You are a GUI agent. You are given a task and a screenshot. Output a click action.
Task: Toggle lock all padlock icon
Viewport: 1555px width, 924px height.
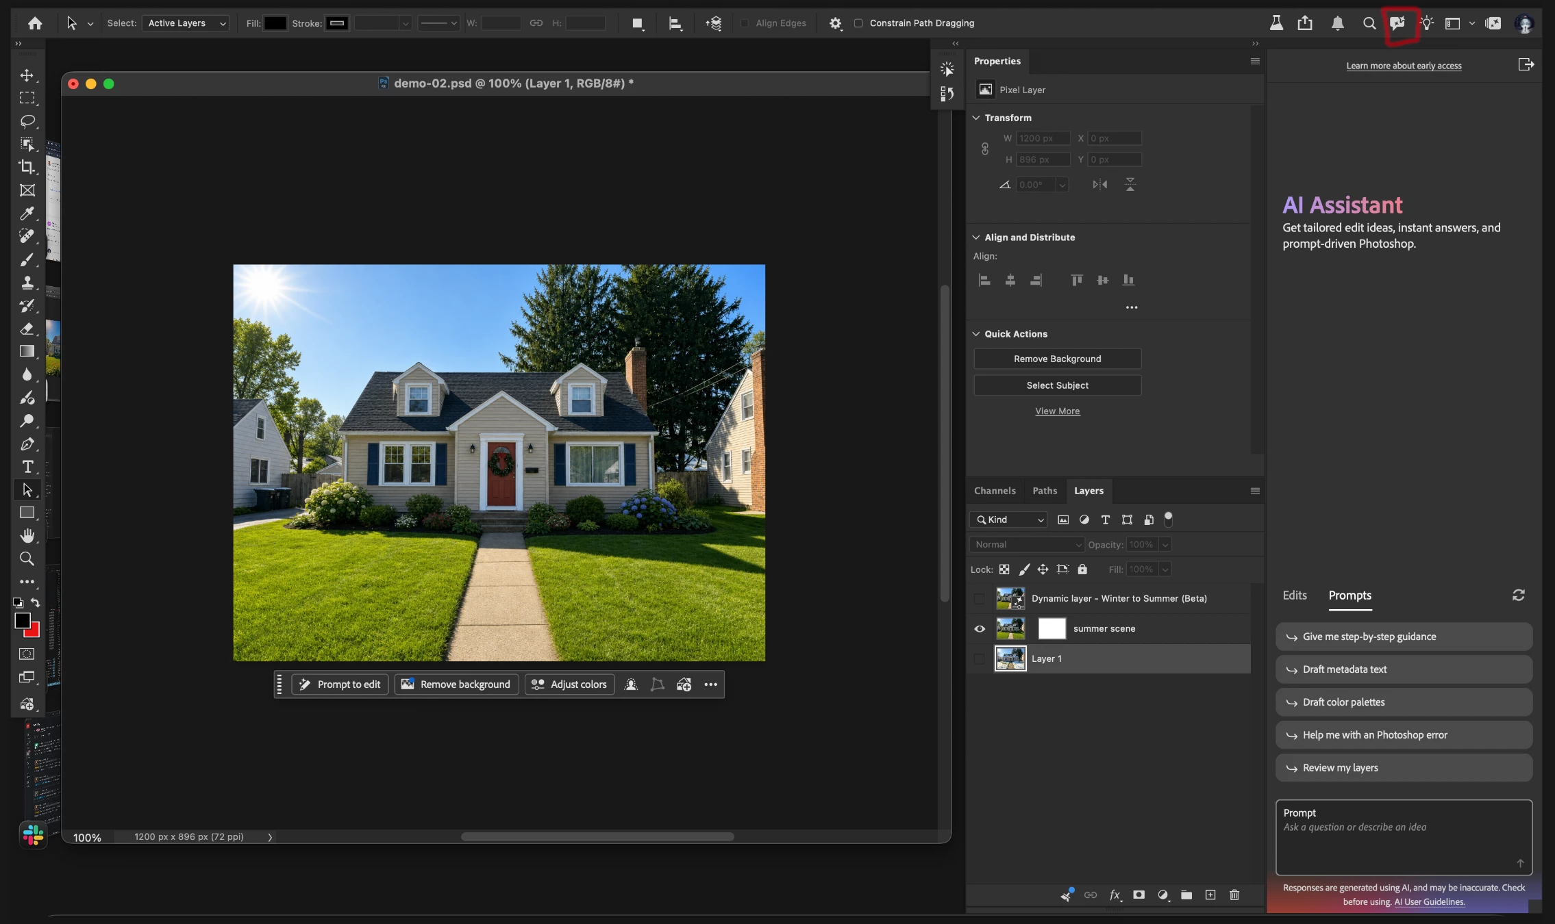point(1082,569)
